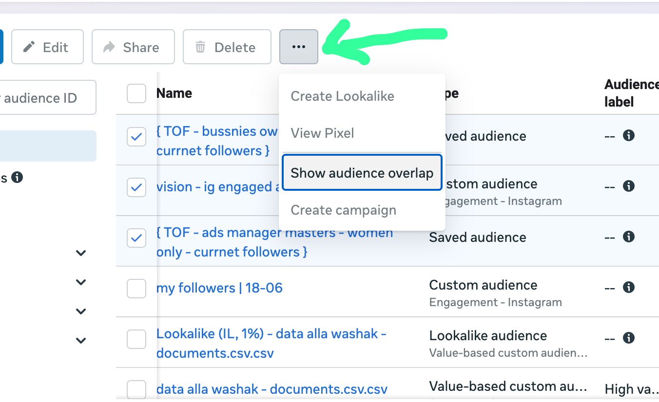The width and height of the screenshot is (659, 402).
Task: Click info icon in Lookalike audience row
Action: click(629, 338)
